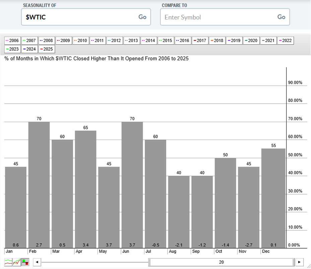Toggle the 2025 year series
Viewport: 311px width, 269px height.
47,49
